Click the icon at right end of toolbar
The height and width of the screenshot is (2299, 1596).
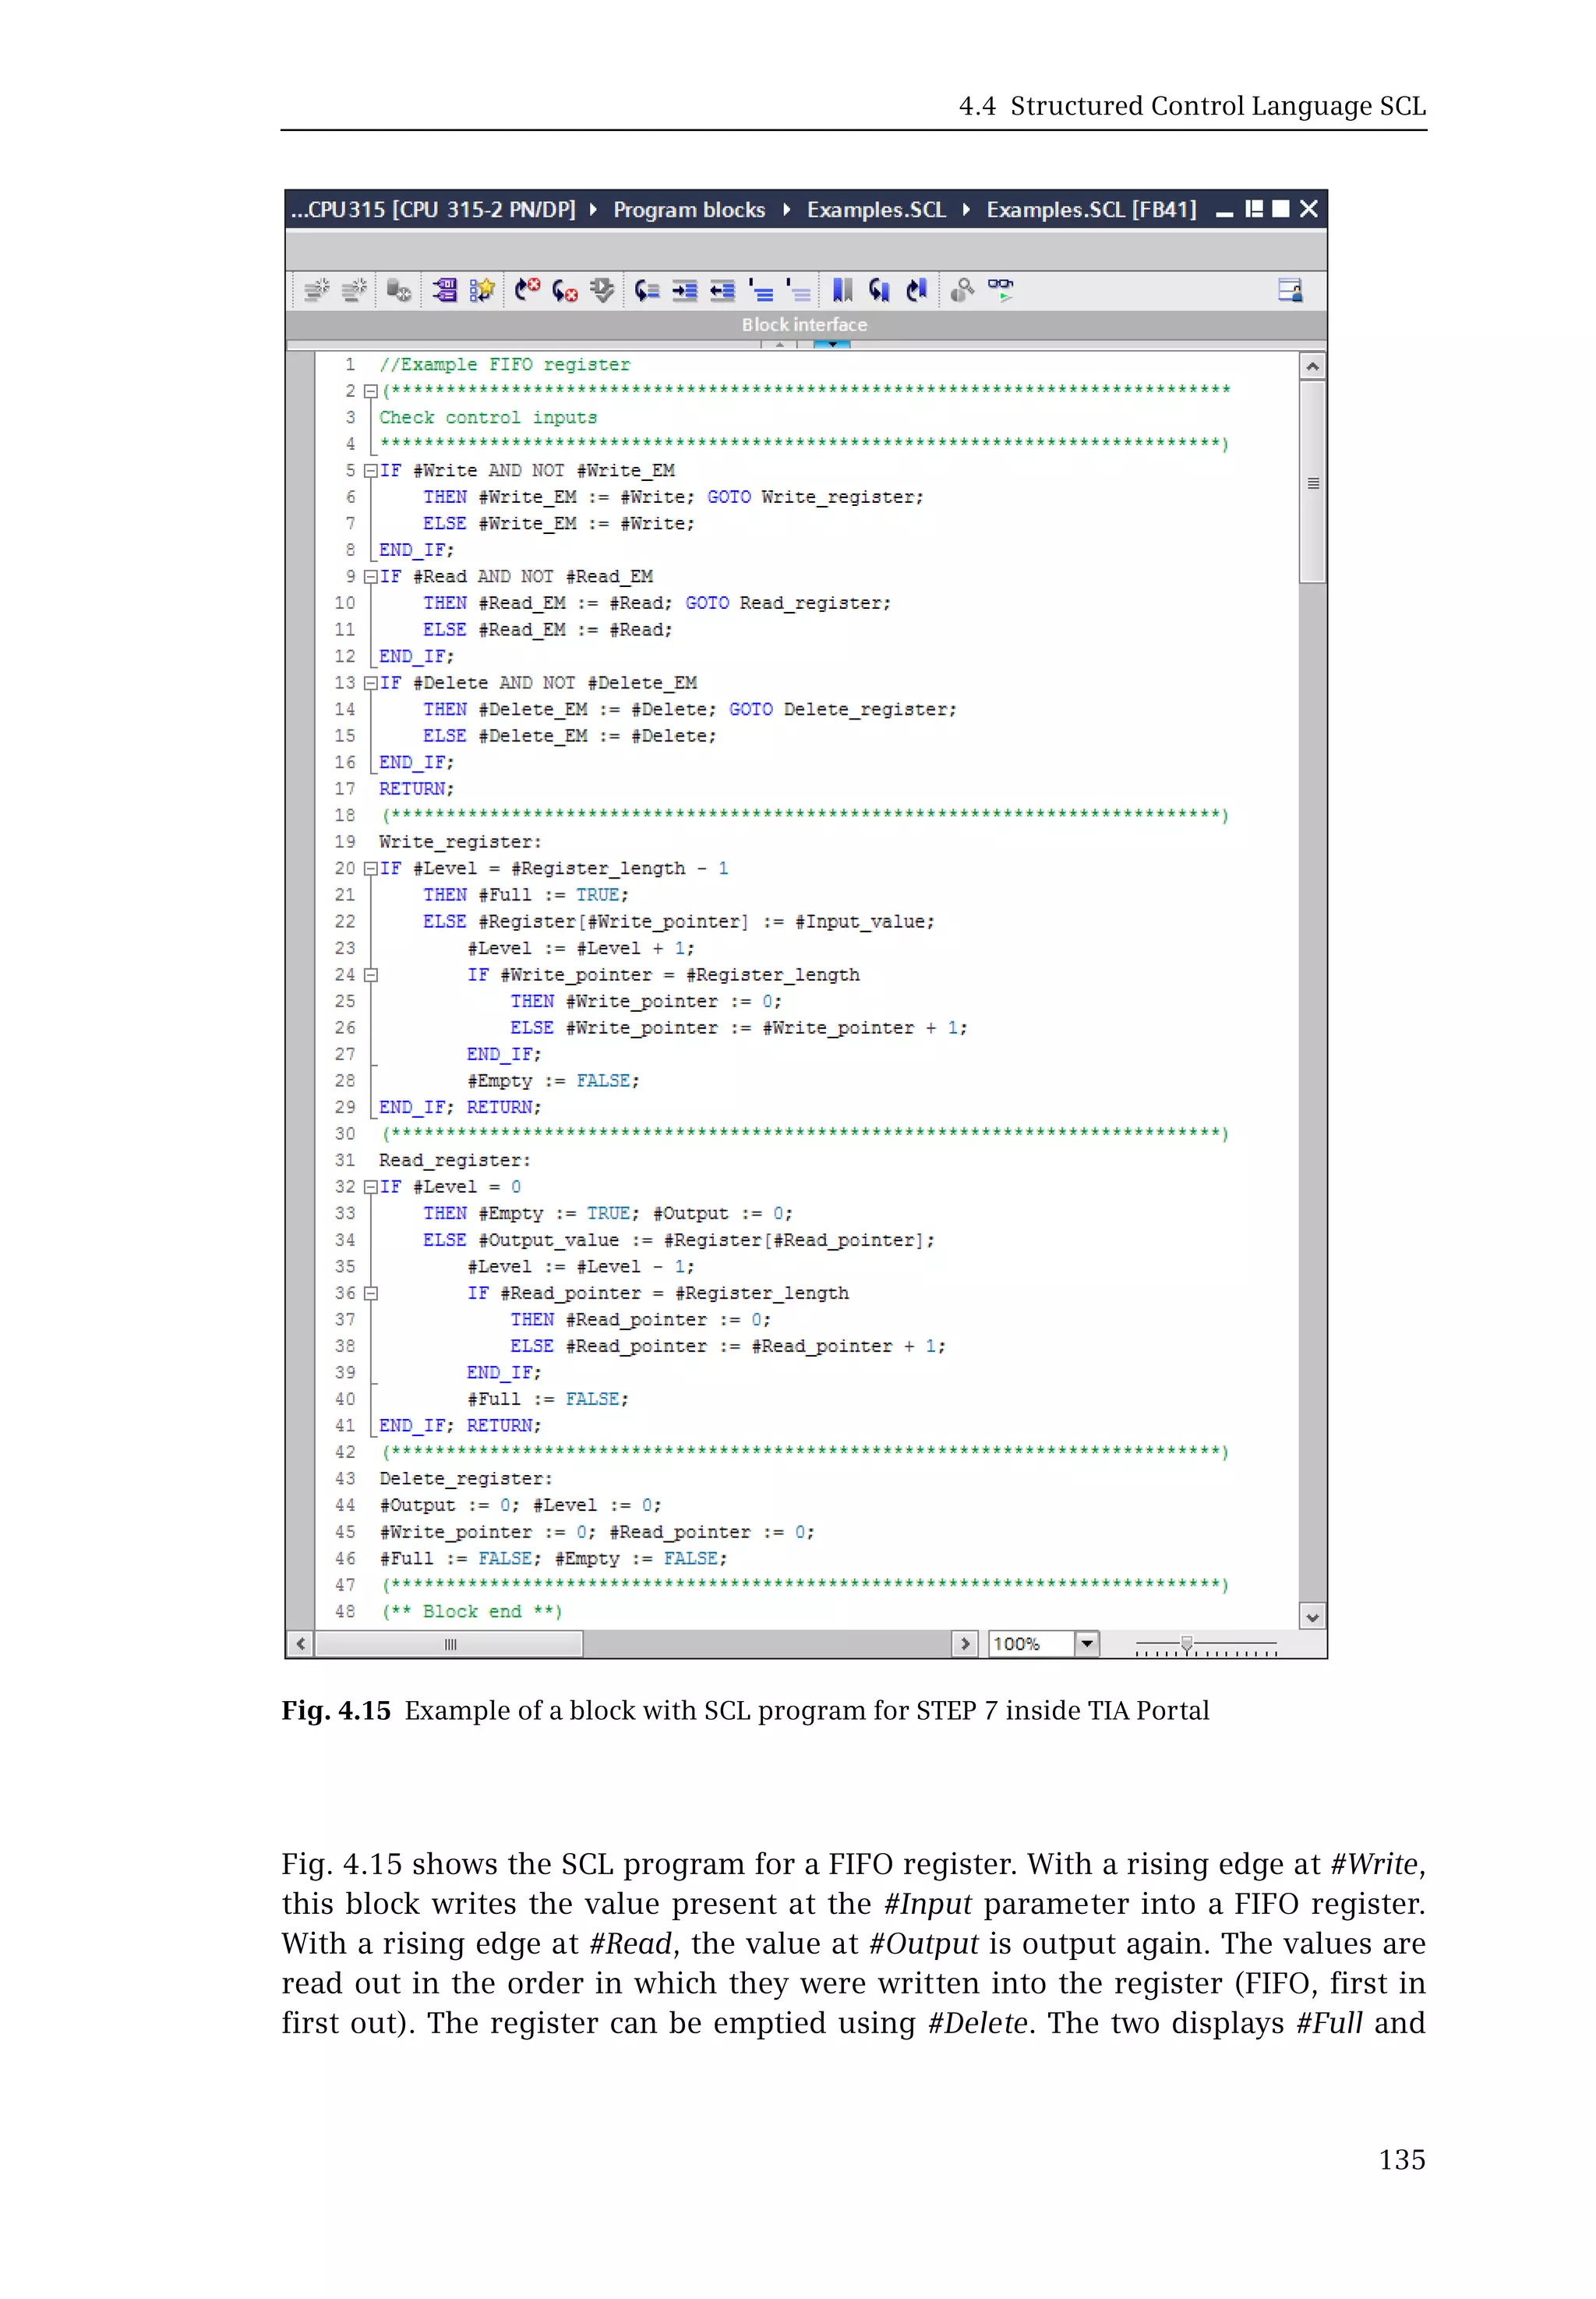[1290, 290]
